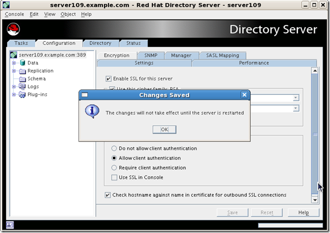Screen dimensions: 330x233
Task: Open the Help menu
Action: pyautogui.click(x=86, y=14)
